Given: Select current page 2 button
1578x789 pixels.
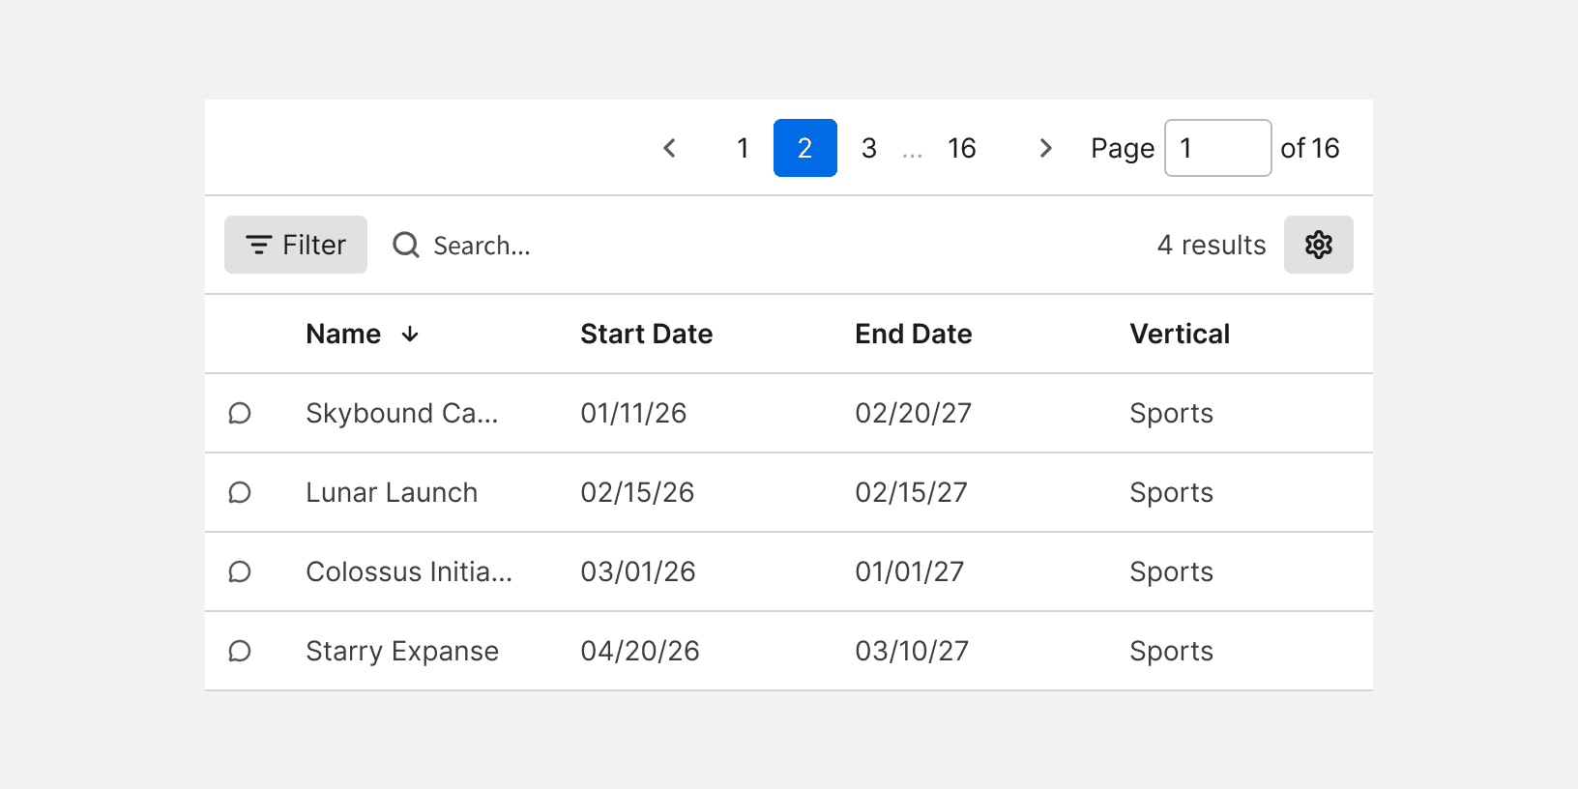Looking at the screenshot, I should [x=804, y=148].
